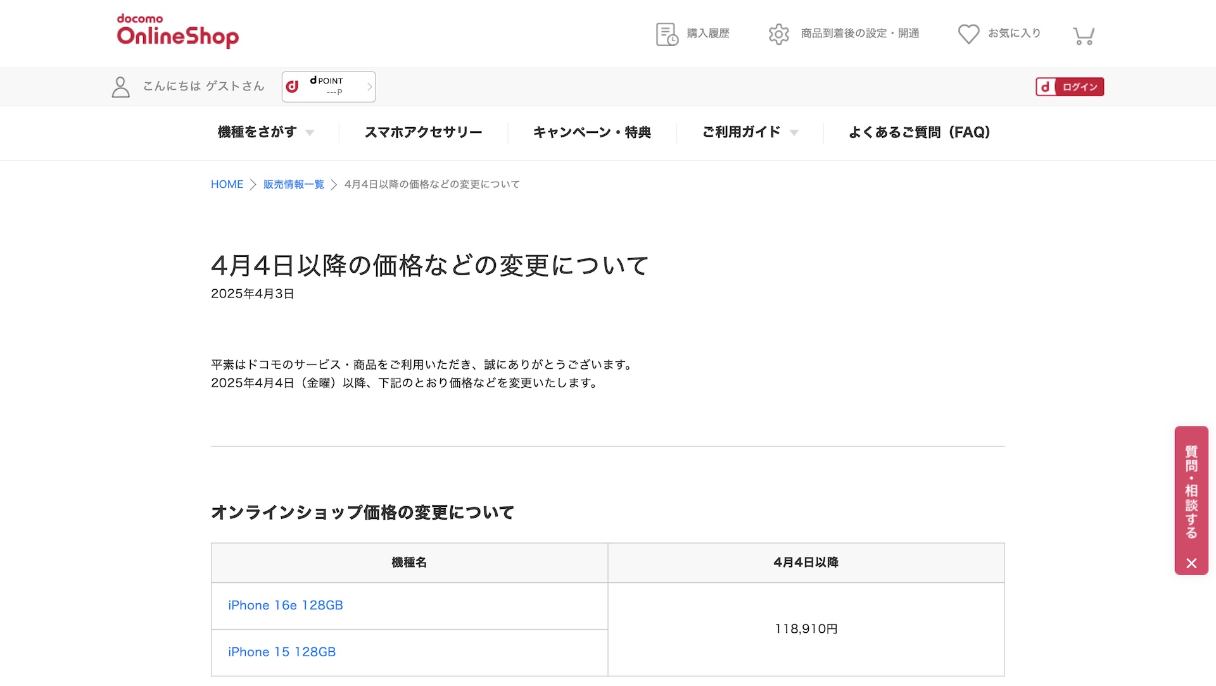Screen dimensions: 1216x686
Task: Click the HOME breadcrumb link
Action: pos(227,184)
